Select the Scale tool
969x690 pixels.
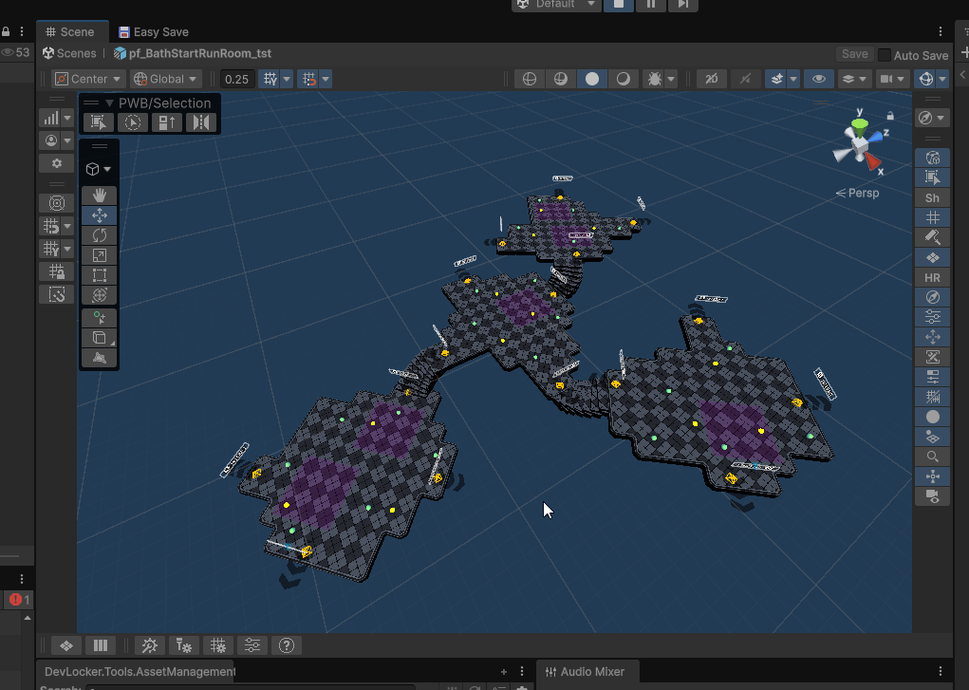click(x=100, y=255)
